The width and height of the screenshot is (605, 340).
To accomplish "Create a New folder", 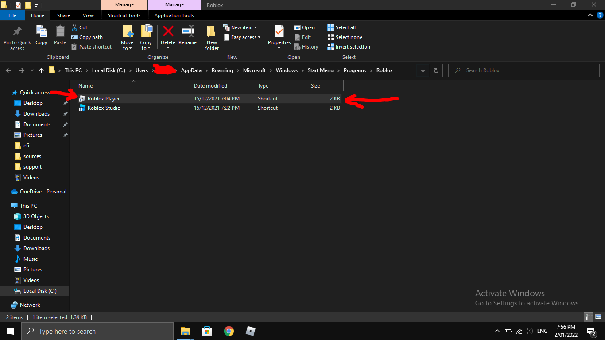I will [x=212, y=37].
